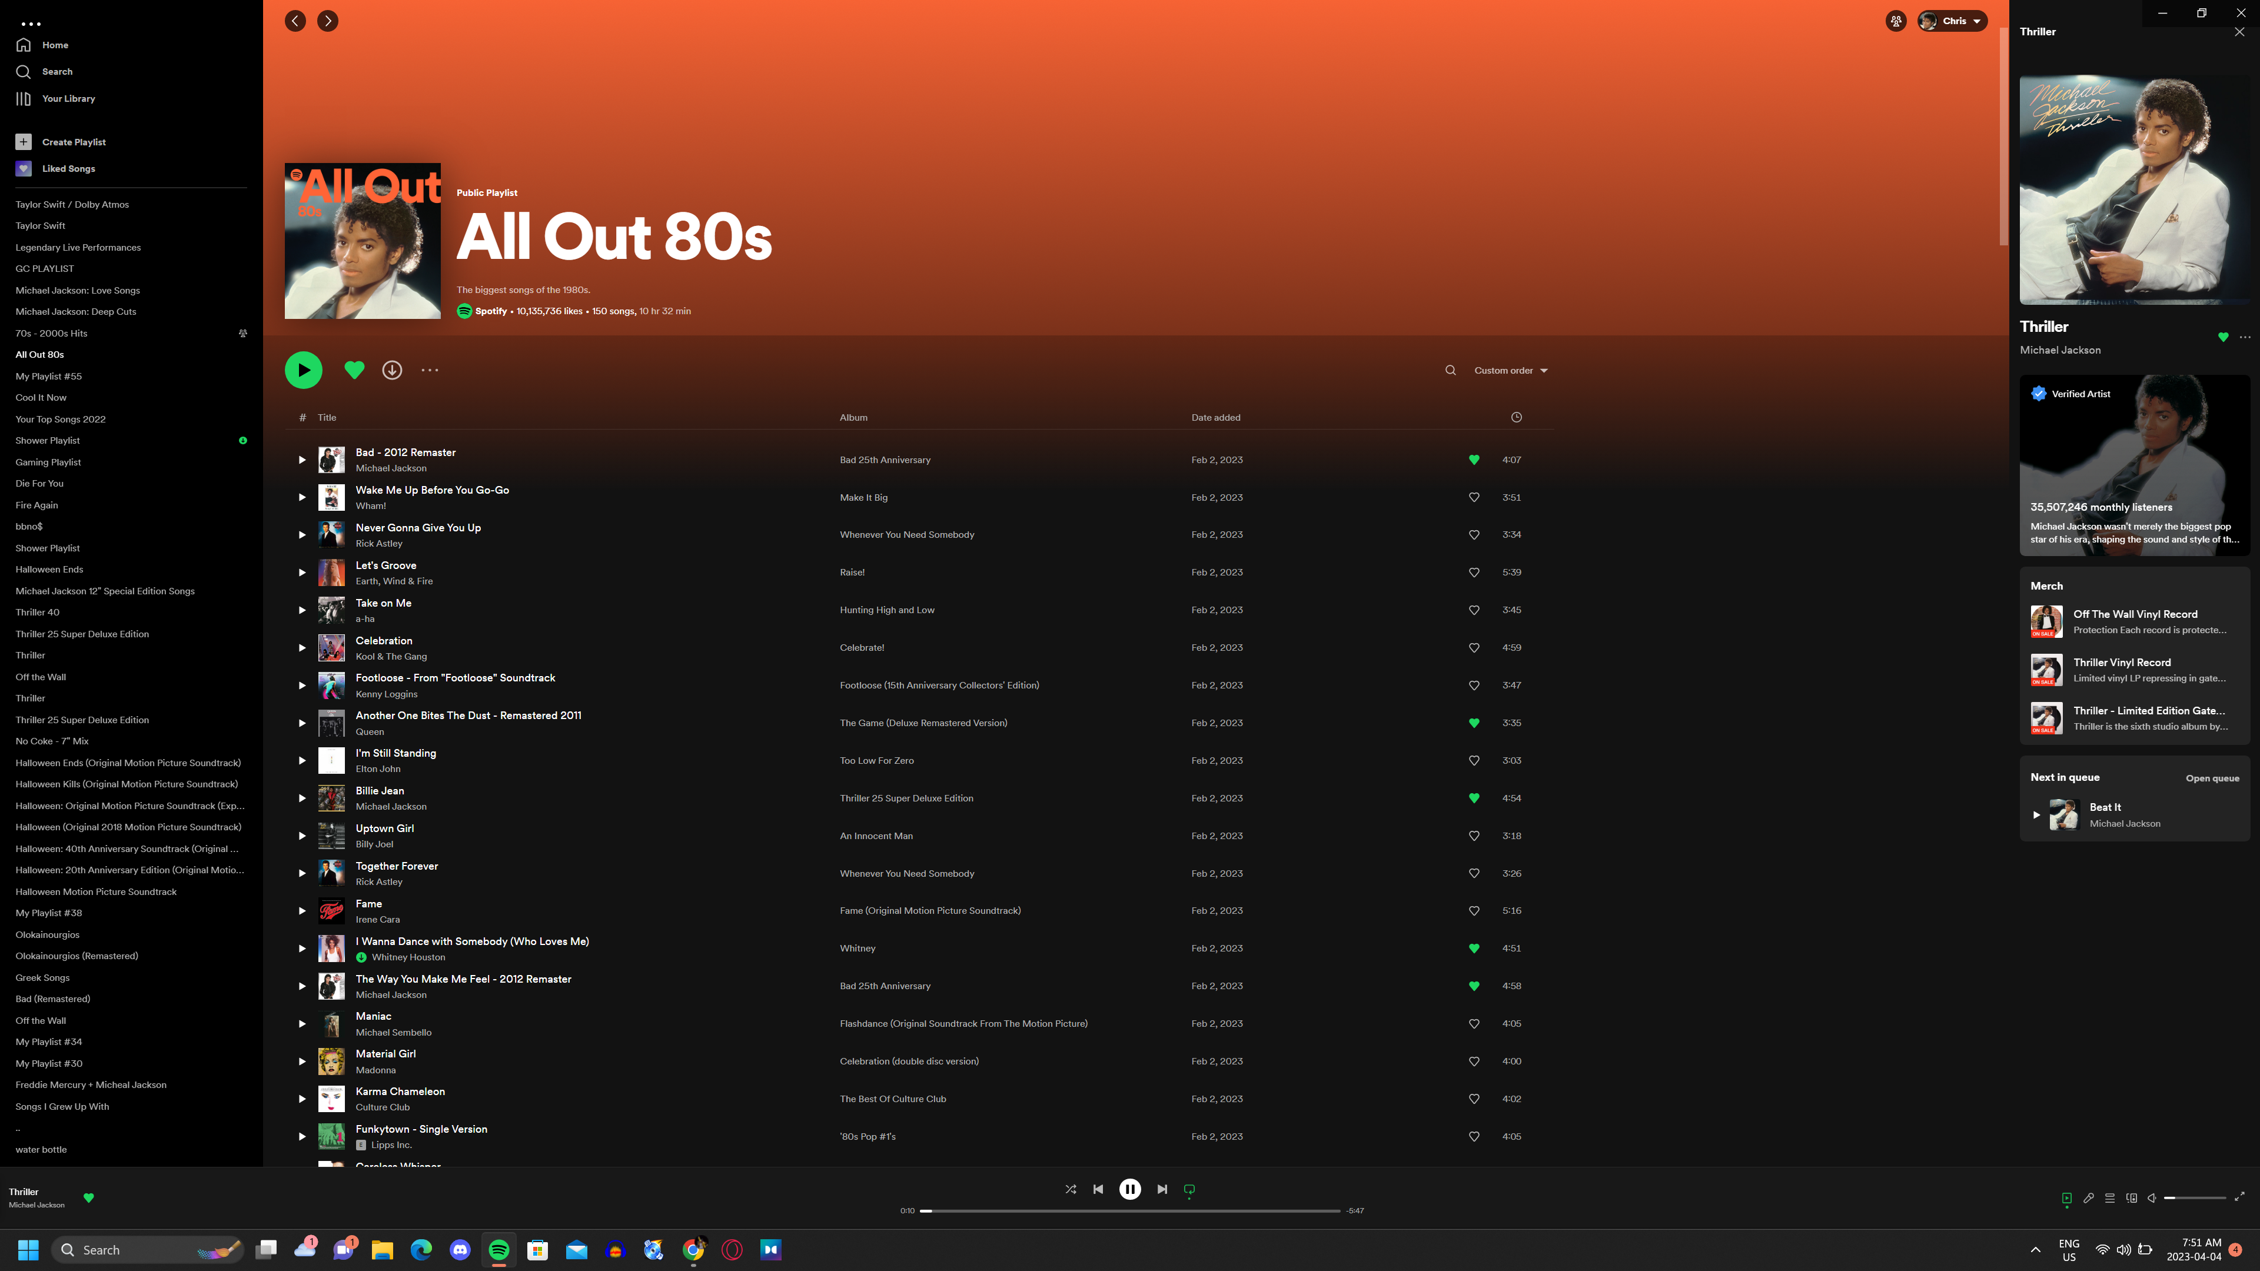Like Take on Me with heart

(1474, 611)
